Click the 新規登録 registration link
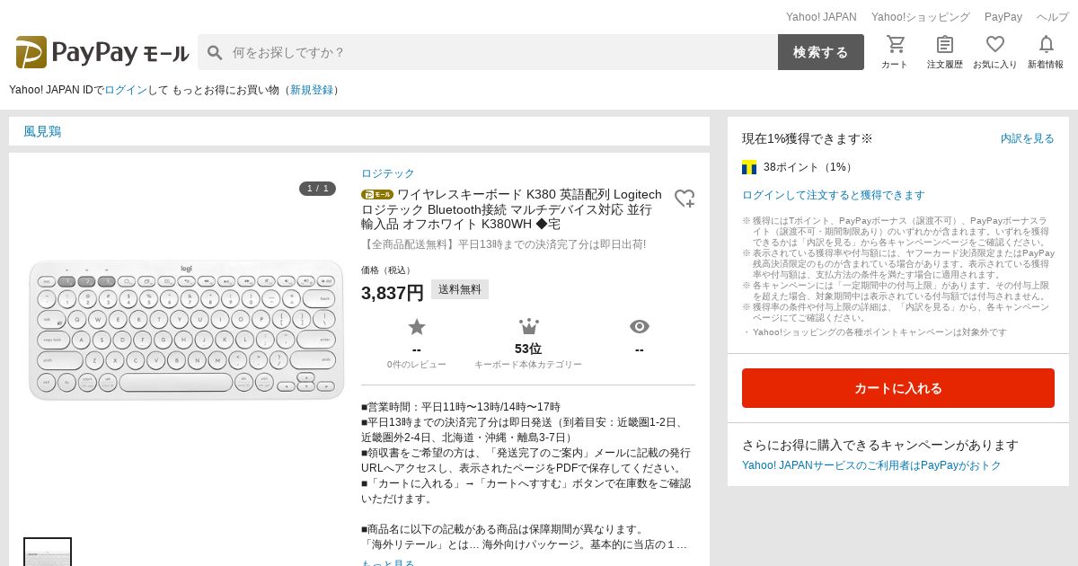1078x566 pixels. [x=312, y=90]
